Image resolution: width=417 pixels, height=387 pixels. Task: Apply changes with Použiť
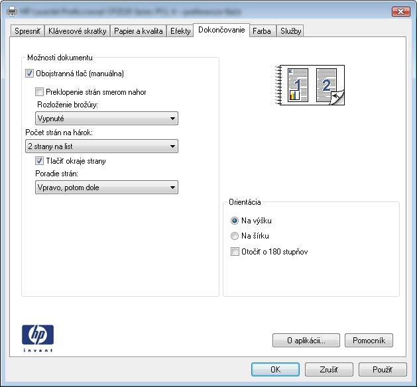[383, 370]
